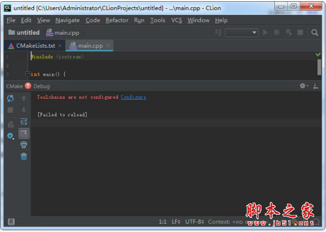Click the untitled project breadcrumb
The width and height of the screenshot is (326, 232).
pos(24,32)
